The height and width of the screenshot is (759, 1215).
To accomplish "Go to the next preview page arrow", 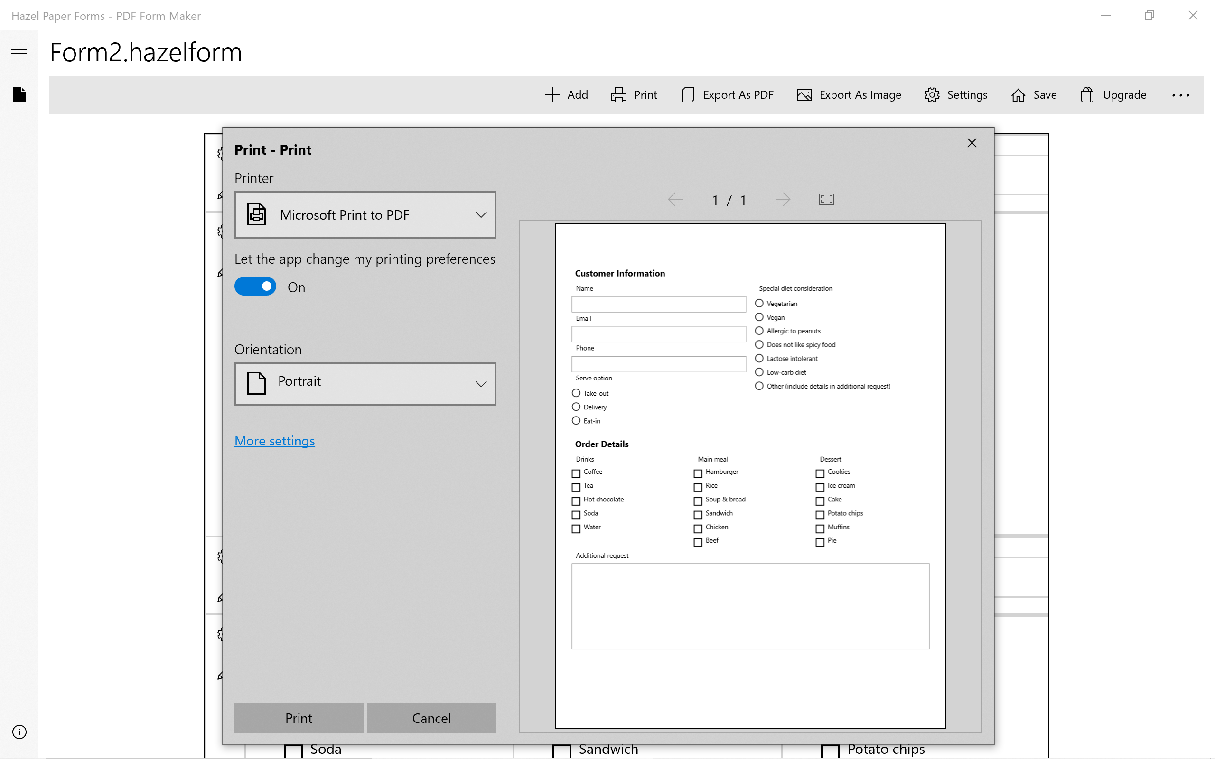I will 782,199.
